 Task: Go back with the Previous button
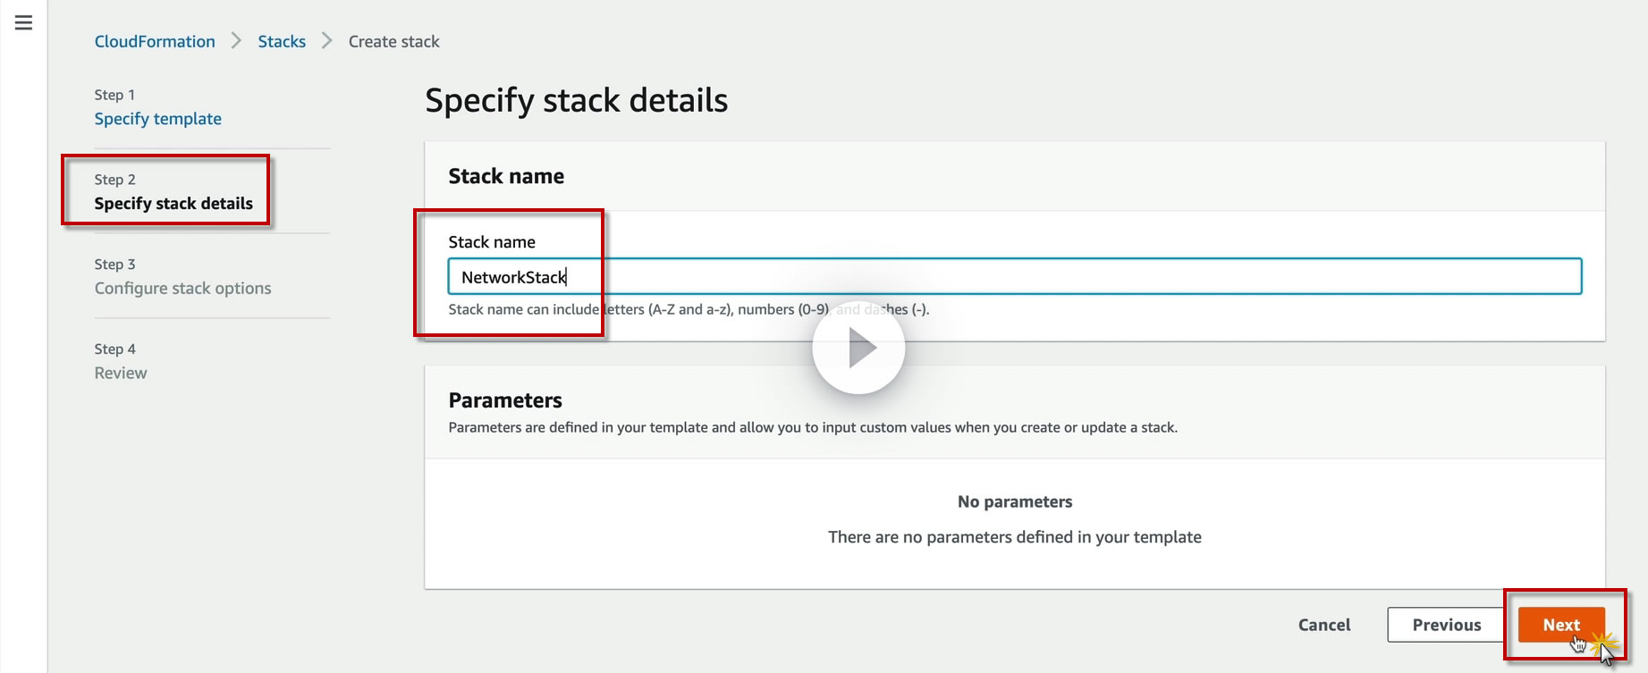click(1446, 625)
